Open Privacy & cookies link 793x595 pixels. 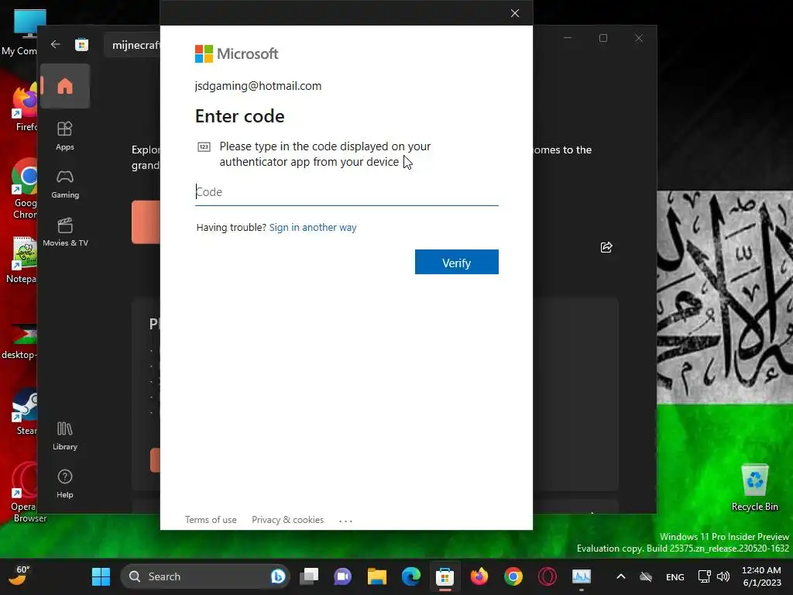288,520
